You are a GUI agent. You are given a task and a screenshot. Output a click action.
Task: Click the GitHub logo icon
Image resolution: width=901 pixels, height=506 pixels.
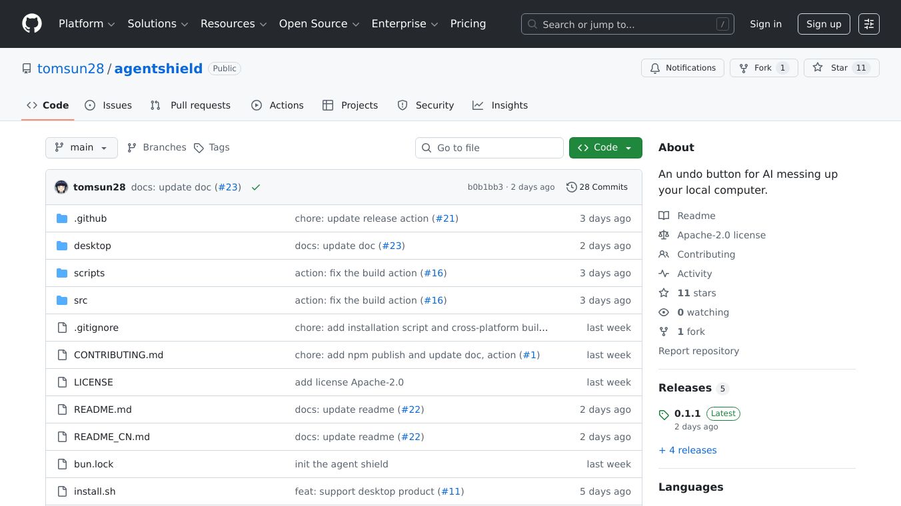click(x=32, y=24)
